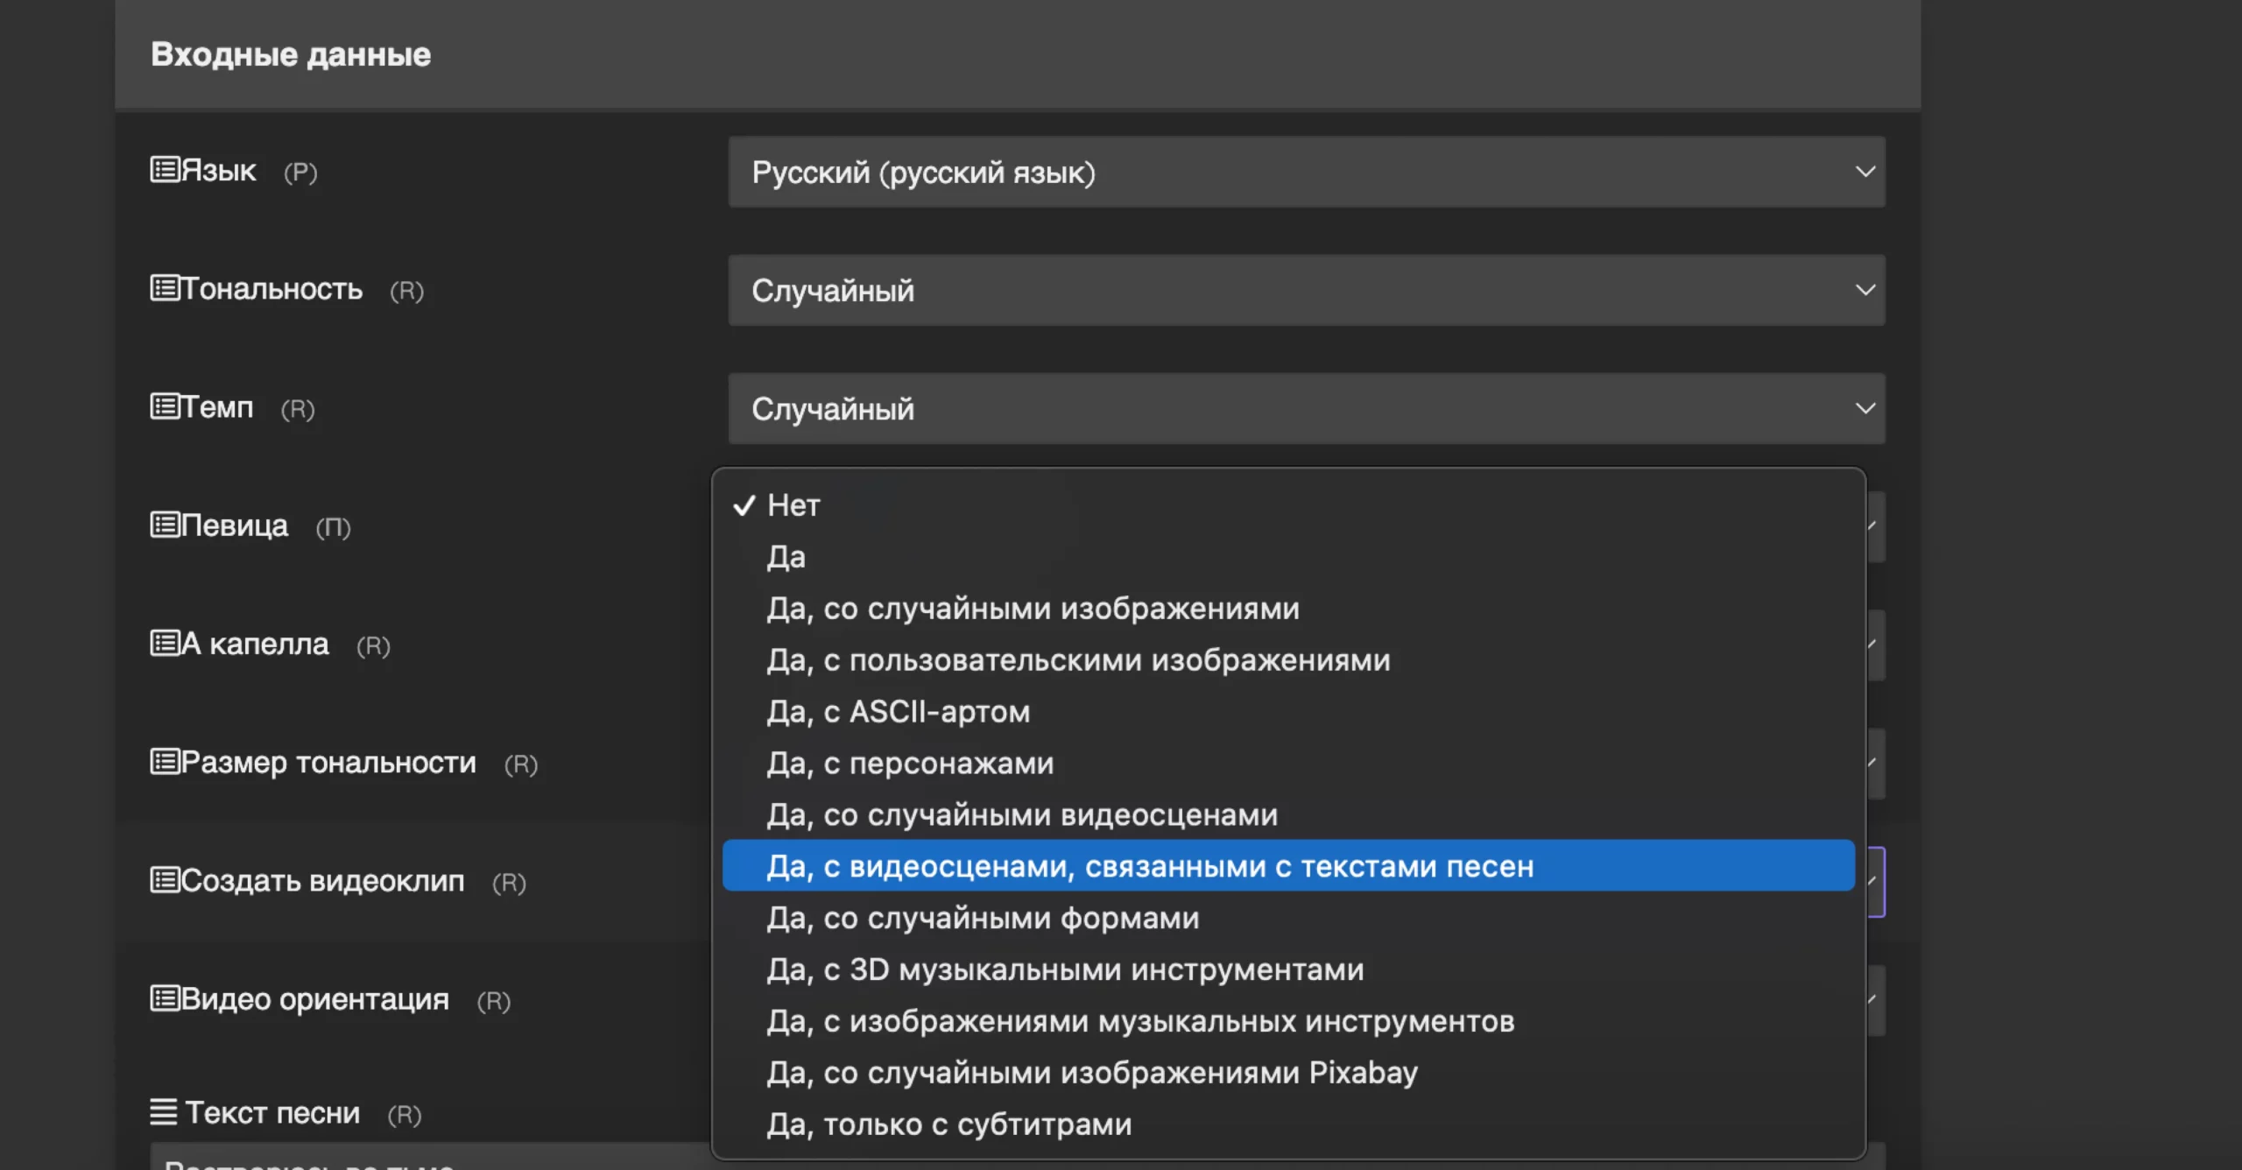Choose Да, только с субтитрами
2242x1170 pixels.
tap(948, 1124)
